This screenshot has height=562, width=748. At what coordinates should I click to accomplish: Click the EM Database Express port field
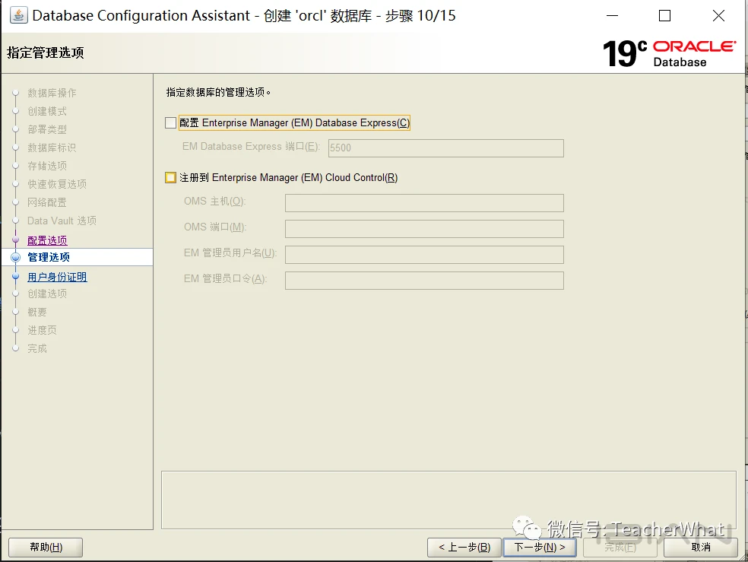tap(446, 148)
